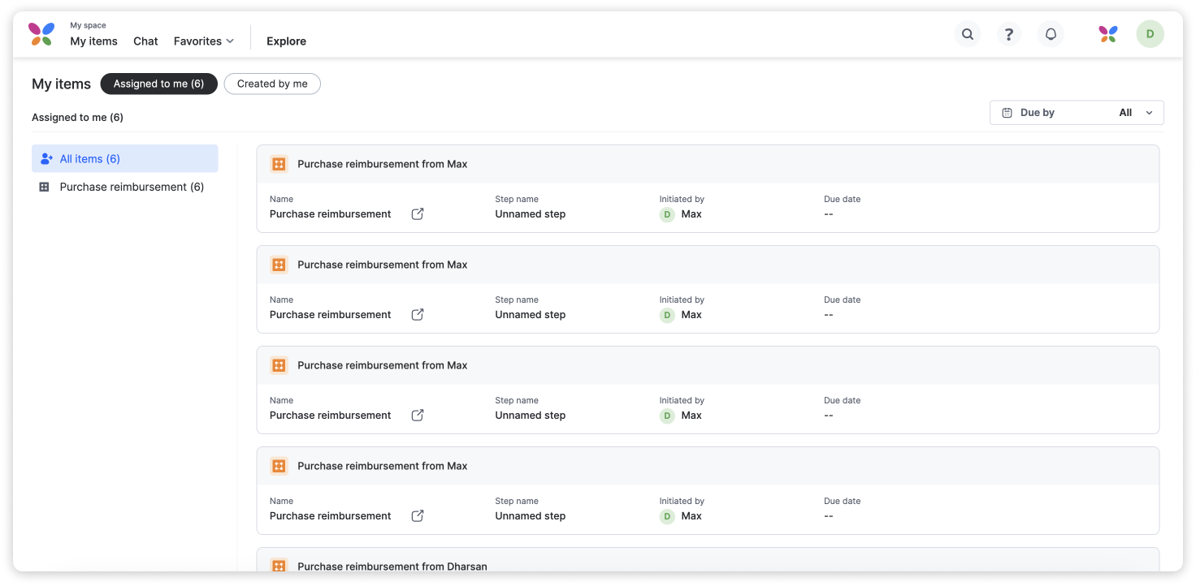This screenshot has width=1196, height=586.
Task: Expand the Favorites dropdown
Action: 204,41
